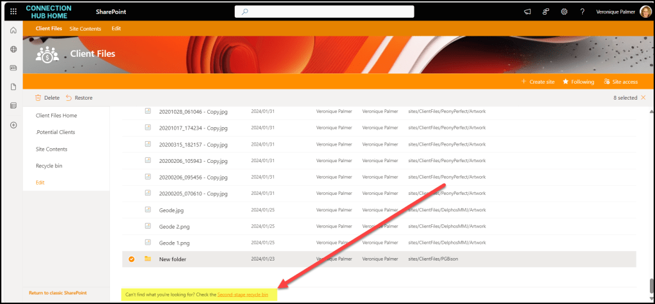655x304 pixels.
Task: Click the Veronique Palmer profile picture
Action: pos(644,11)
